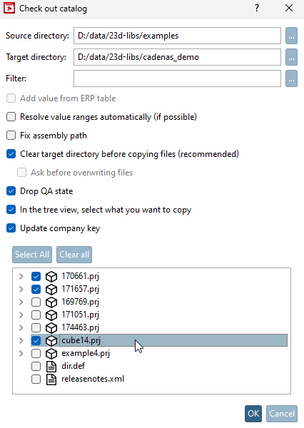Expand the cube14.prj tree node

(x=21, y=340)
